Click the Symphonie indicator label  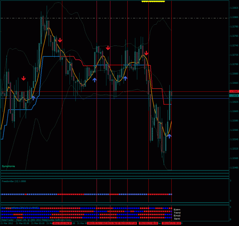8,166
